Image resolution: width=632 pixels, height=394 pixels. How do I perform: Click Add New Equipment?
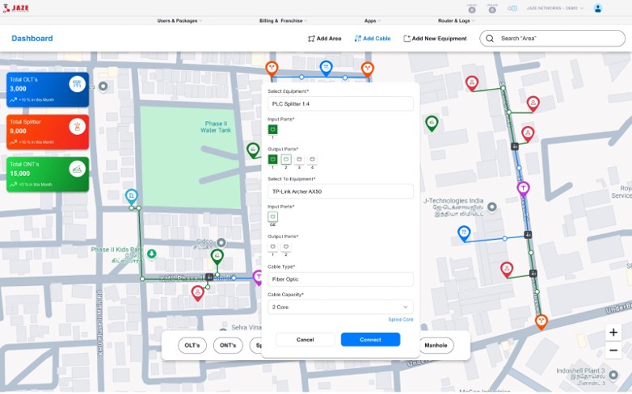click(435, 39)
